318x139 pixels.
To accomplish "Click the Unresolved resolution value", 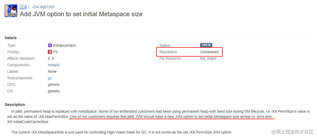I will [209, 52].
